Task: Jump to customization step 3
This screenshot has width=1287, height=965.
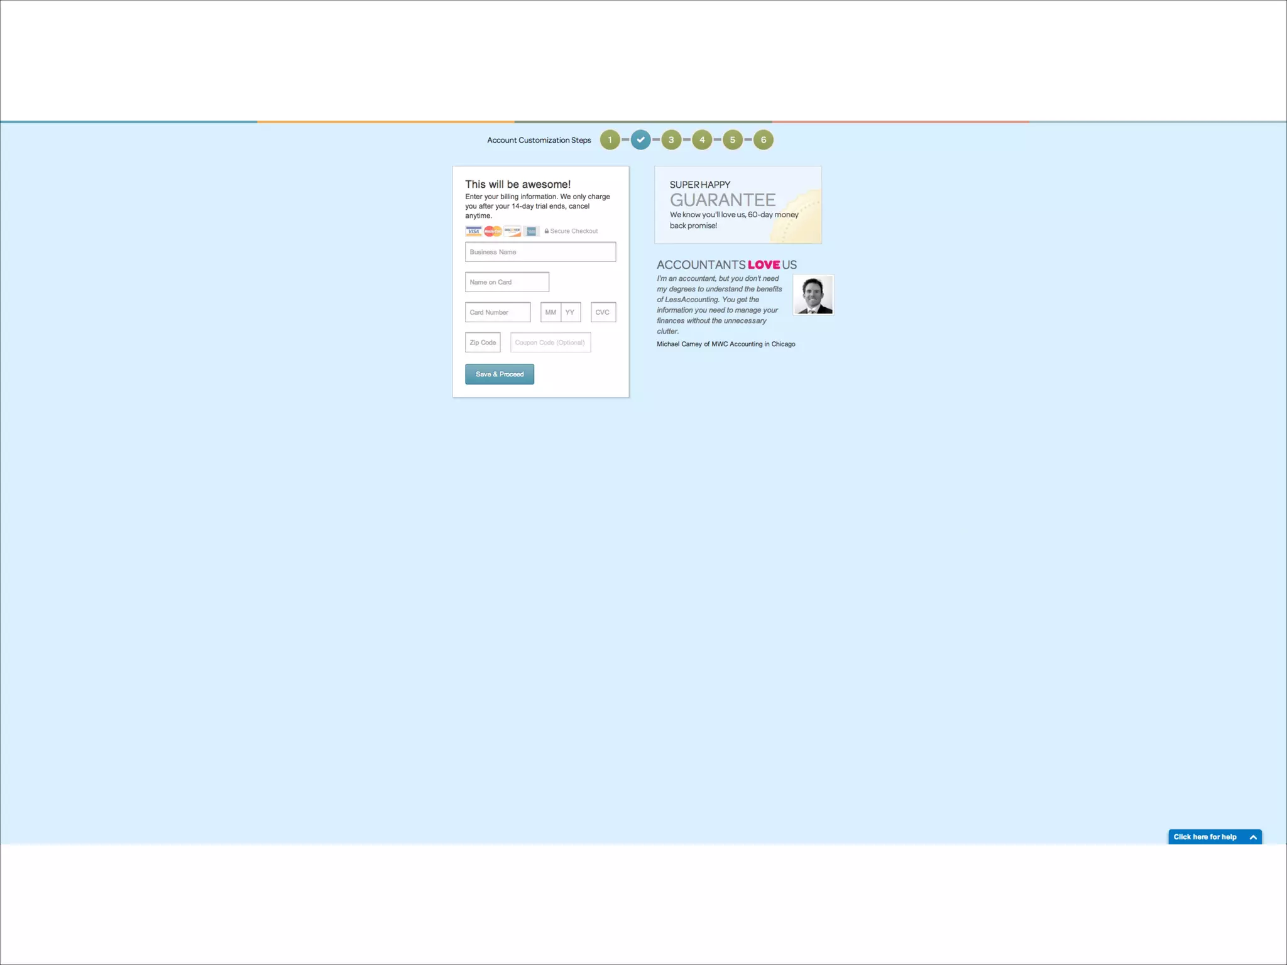Action: click(x=671, y=140)
